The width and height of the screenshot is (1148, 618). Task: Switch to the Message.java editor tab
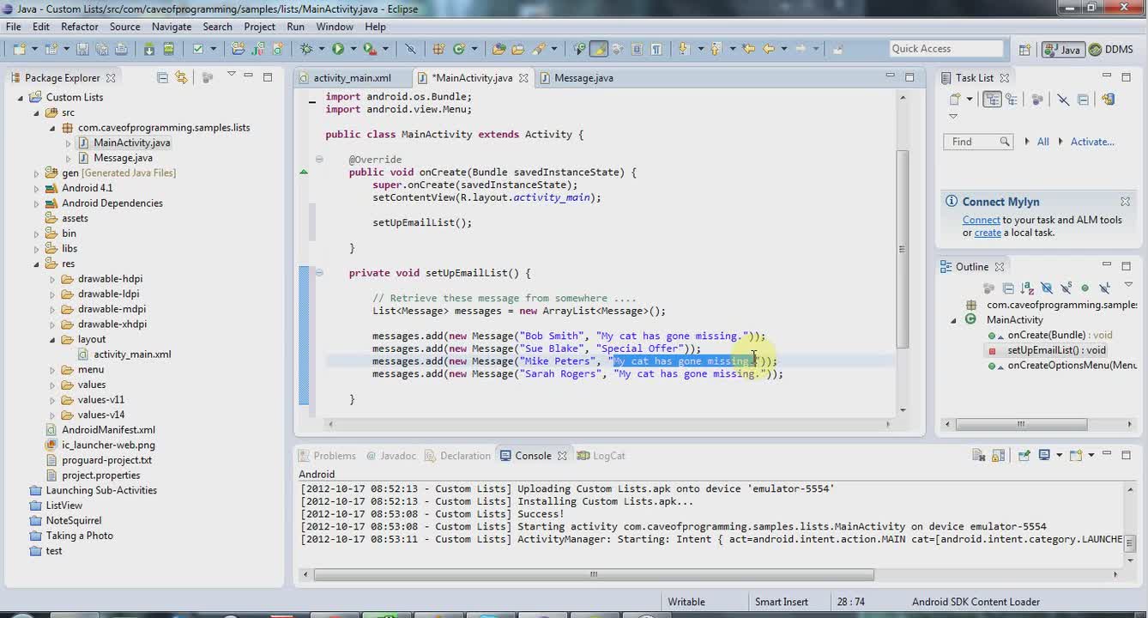583,77
